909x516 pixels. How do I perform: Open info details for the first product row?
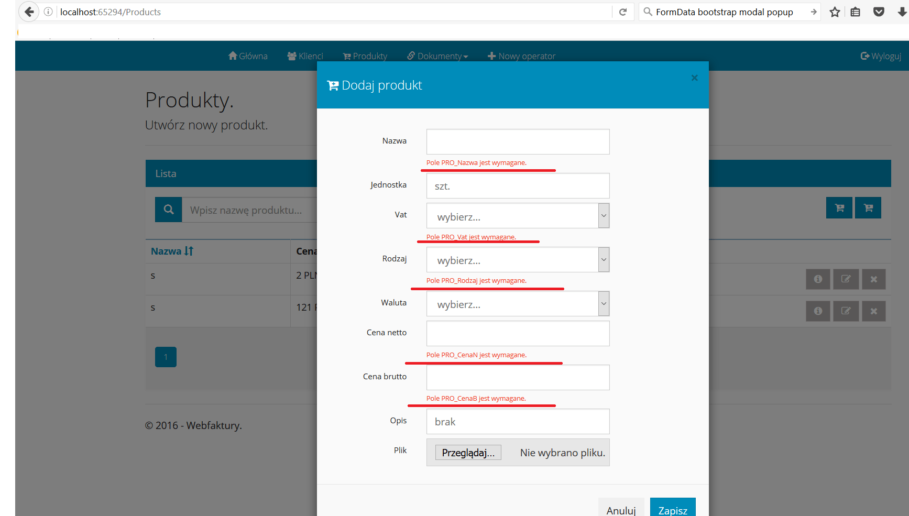tap(818, 279)
